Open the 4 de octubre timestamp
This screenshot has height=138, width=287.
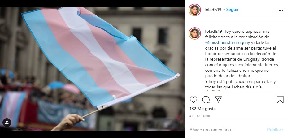200,116
